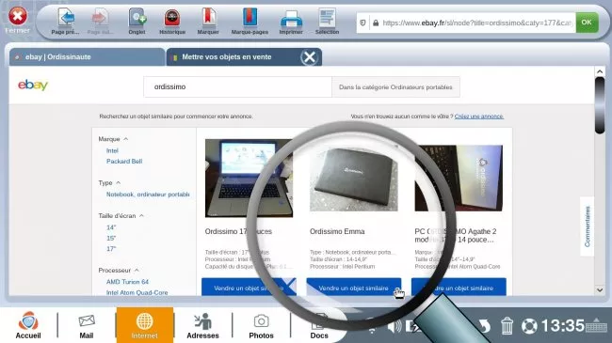
Task: Click the Fermer red close icon
Action: [18, 16]
